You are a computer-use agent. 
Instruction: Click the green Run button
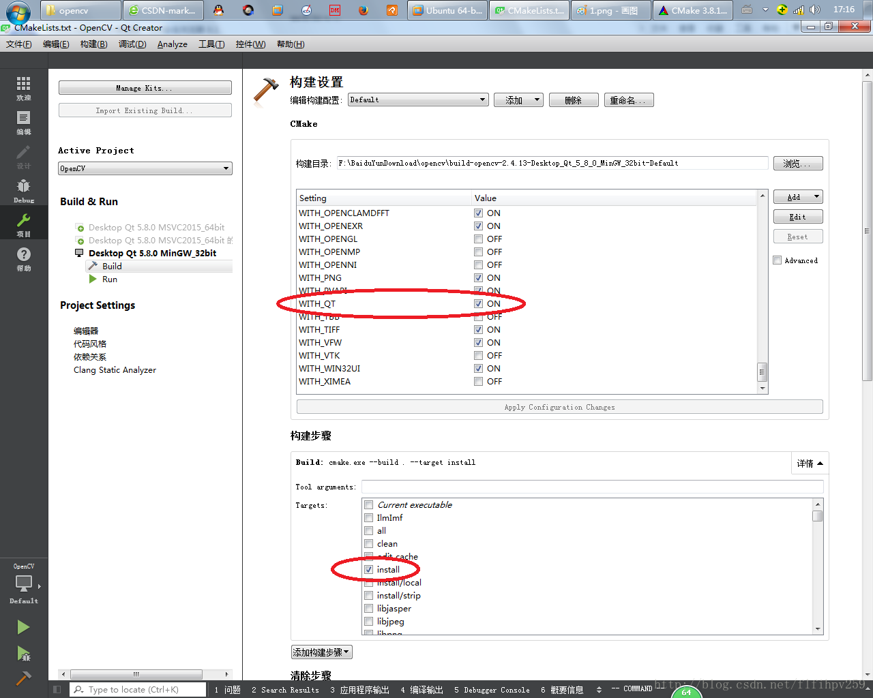(x=23, y=627)
